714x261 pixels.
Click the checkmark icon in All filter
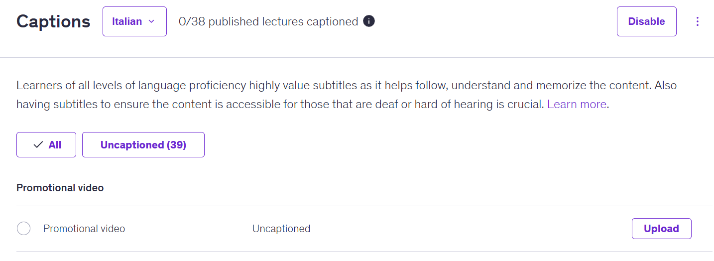(x=38, y=145)
